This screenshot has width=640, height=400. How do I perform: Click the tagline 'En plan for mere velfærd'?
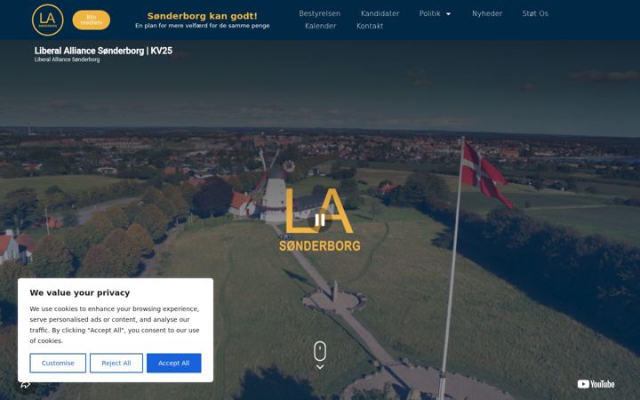(203, 26)
